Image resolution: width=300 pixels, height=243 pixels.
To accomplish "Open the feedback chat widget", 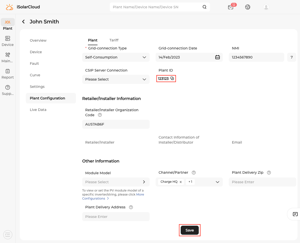I will (x=295, y=214).
